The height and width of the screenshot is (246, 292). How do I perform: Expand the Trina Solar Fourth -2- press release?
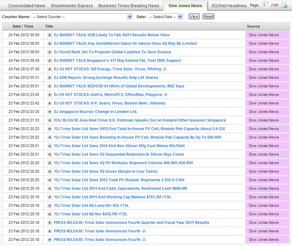point(49,231)
